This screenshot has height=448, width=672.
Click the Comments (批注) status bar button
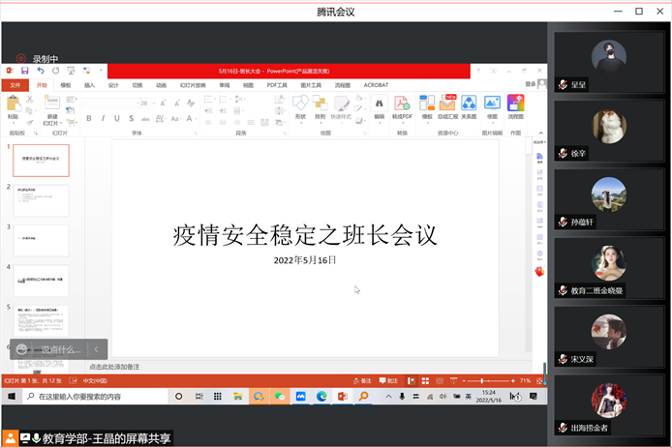[x=388, y=381]
